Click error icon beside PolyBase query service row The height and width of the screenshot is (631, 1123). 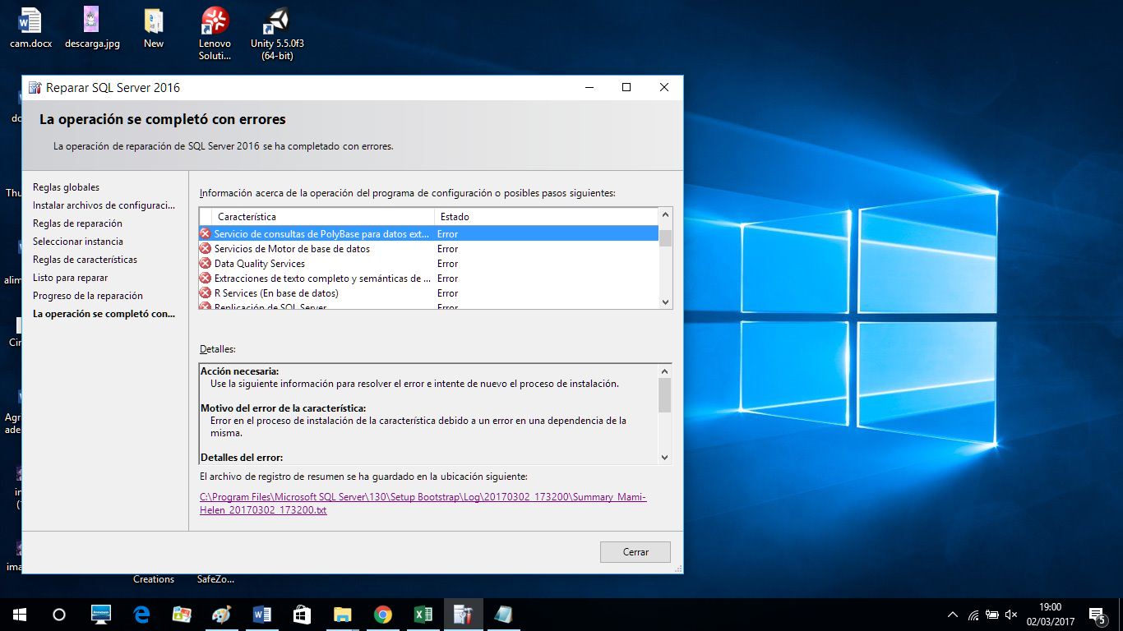206,234
